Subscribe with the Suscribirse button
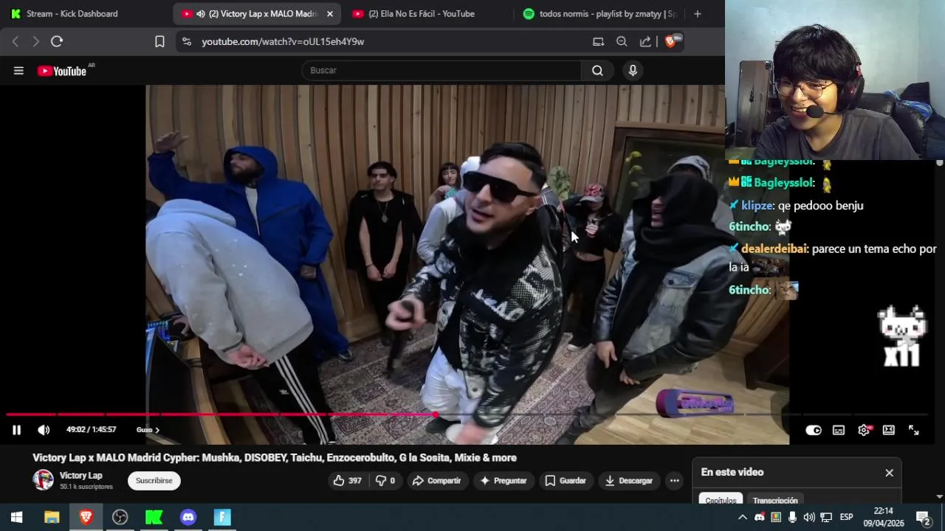This screenshot has width=945, height=531. point(154,481)
